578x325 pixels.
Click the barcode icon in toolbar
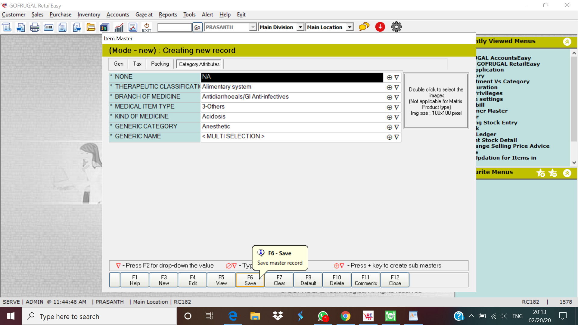click(x=48, y=27)
